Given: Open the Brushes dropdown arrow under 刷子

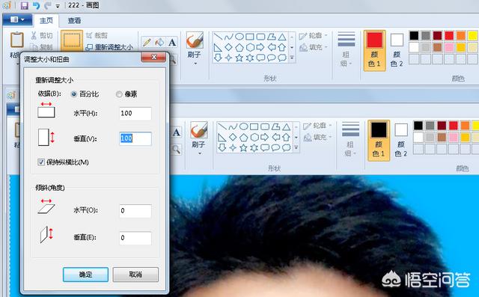Looking at the screenshot, I should 195,64.
